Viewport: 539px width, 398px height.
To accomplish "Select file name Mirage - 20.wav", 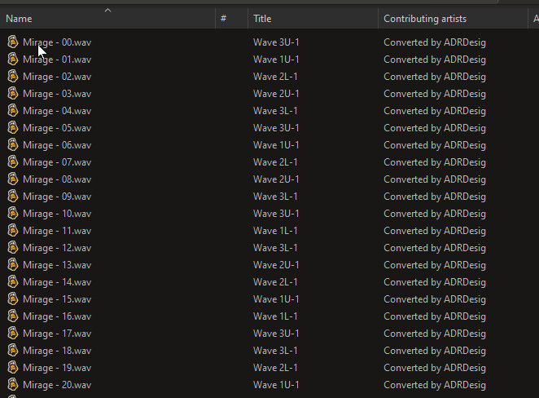I will [57, 385].
